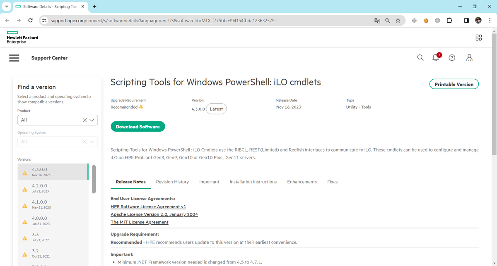Click the Utility - Tools type value
Screen dimensions: 497x266
click(358, 107)
